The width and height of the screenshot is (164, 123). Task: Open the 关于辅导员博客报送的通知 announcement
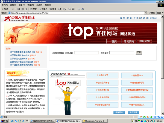tap(22, 65)
